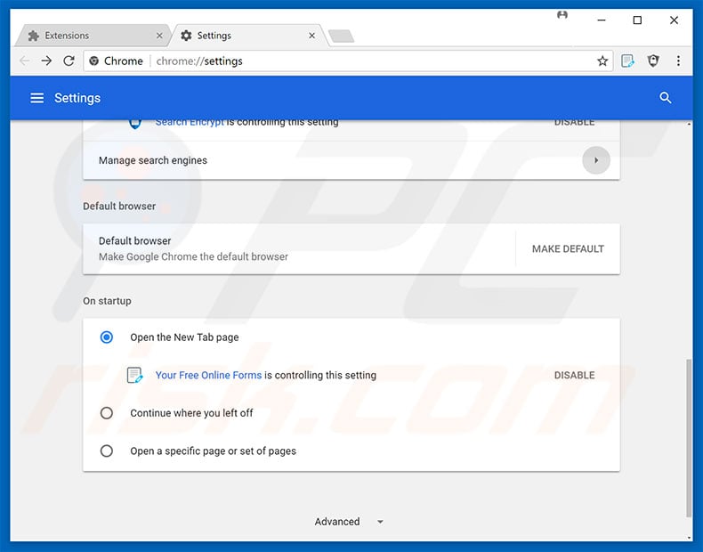The width and height of the screenshot is (703, 552).
Task: Disable Search Encrypt search control
Action: (x=574, y=122)
